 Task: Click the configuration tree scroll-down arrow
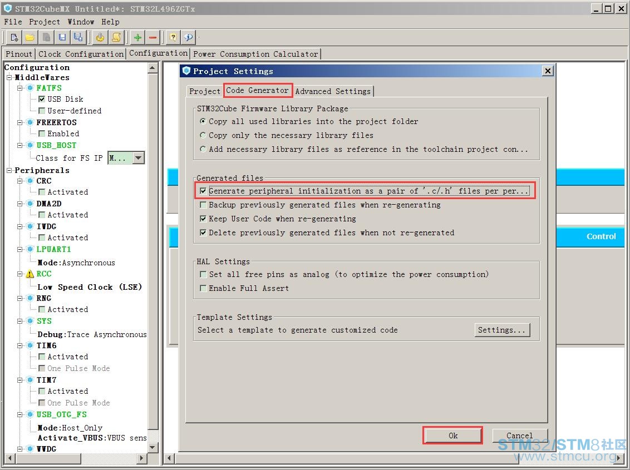click(152, 447)
